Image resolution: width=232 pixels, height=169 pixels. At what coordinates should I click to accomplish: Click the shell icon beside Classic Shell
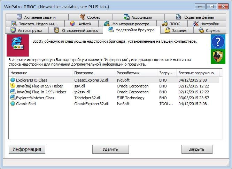13,103
